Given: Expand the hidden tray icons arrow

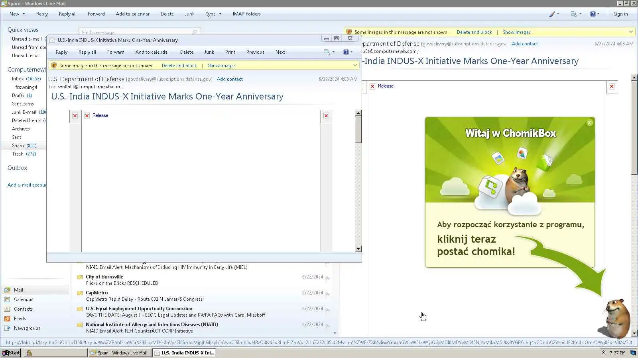Looking at the screenshot, I should pyautogui.click(x=603, y=353).
